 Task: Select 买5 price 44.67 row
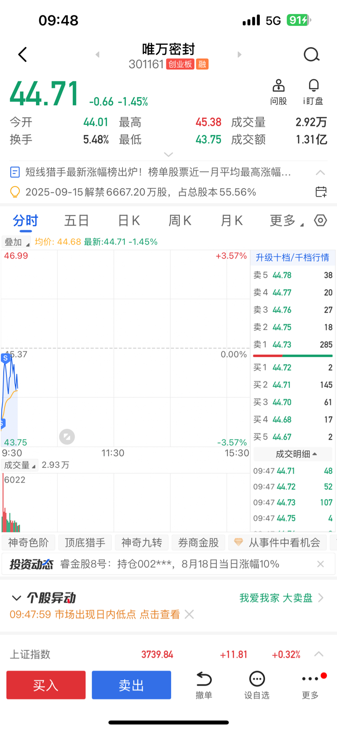click(293, 437)
